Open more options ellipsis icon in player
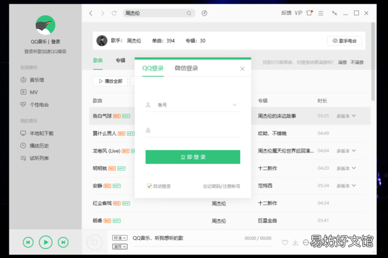This screenshot has width=388, height=258. point(306,243)
